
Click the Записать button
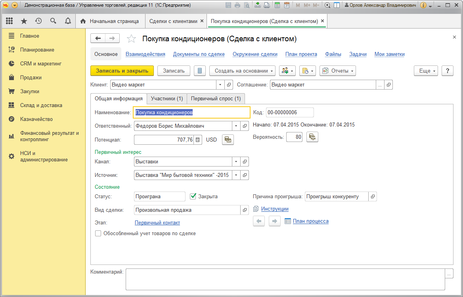pyautogui.click(x=174, y=71)
